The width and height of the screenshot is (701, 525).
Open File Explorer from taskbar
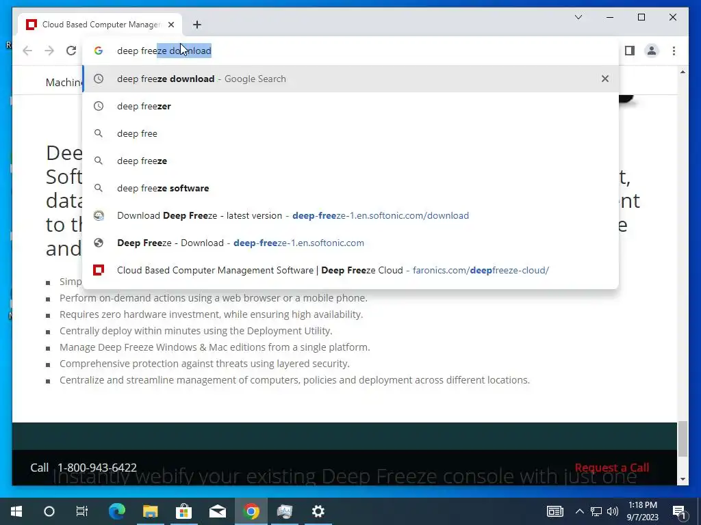[x=151, y=511]
